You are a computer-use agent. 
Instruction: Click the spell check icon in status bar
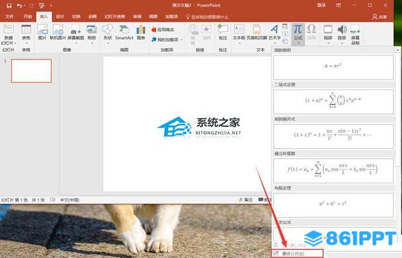53,200
